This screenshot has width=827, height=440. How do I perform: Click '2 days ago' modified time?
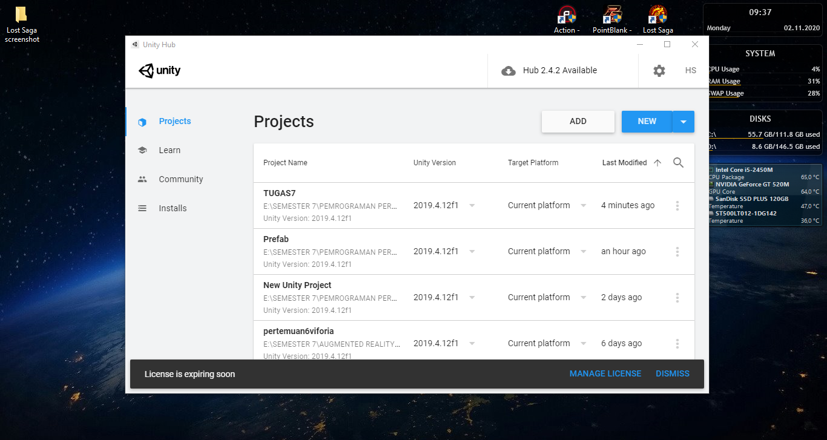622,298
